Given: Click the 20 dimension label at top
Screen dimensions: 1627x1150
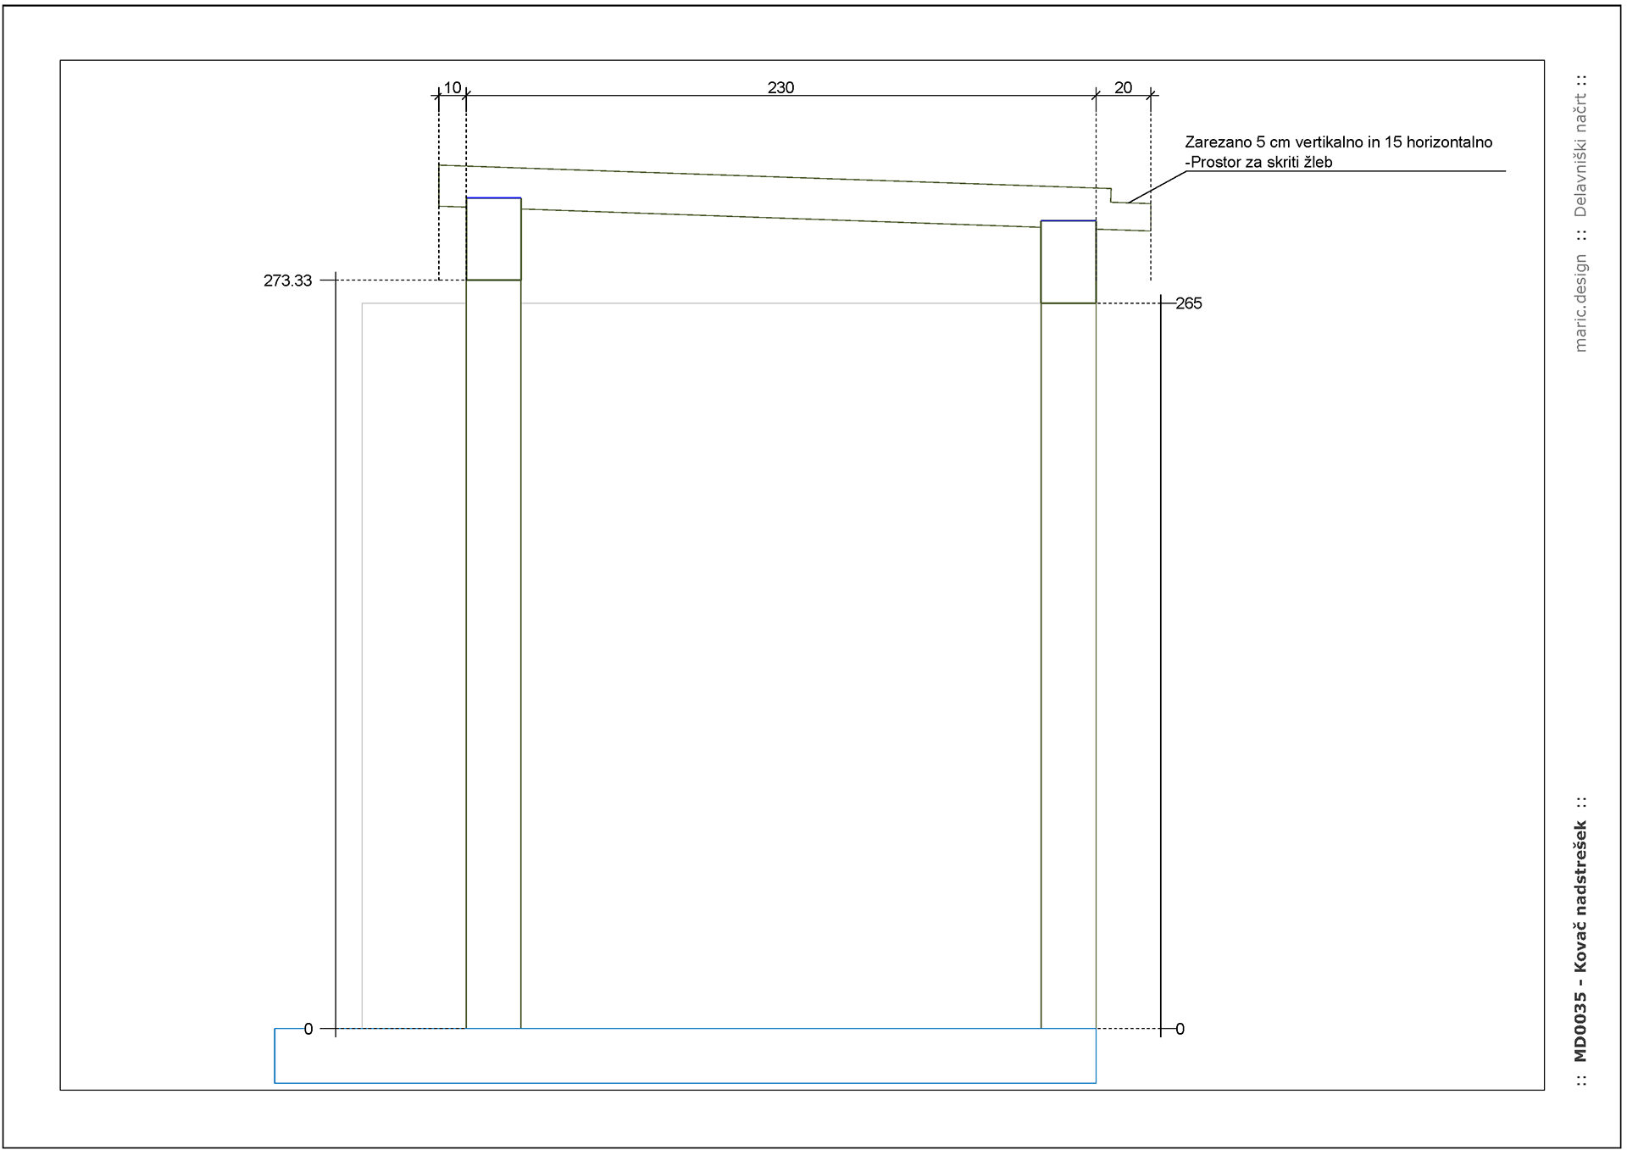Looking at the screenshot, I should click(1123, 87).
